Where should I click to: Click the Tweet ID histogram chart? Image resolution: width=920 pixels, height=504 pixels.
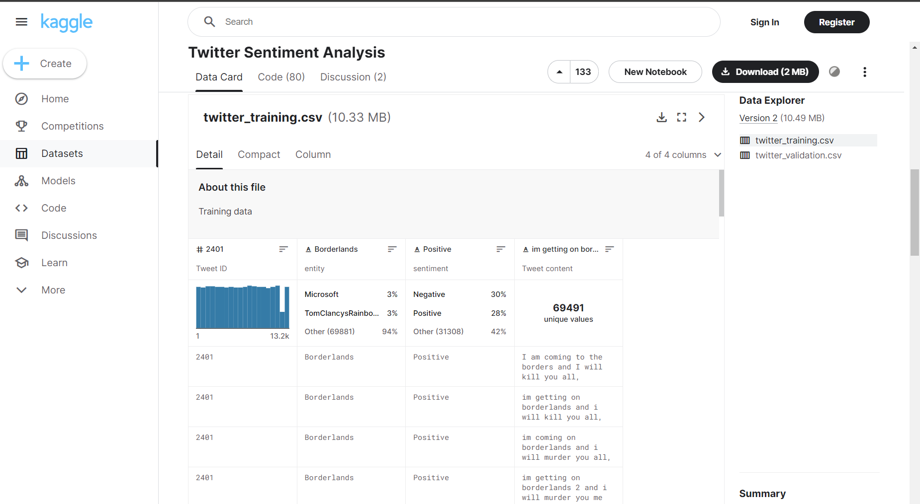tap(243, 307)
